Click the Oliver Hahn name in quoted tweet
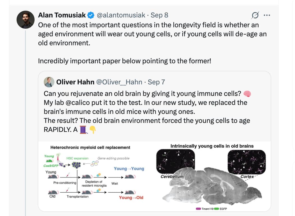Viewport: 295px width, 216px height. point(75,82)
